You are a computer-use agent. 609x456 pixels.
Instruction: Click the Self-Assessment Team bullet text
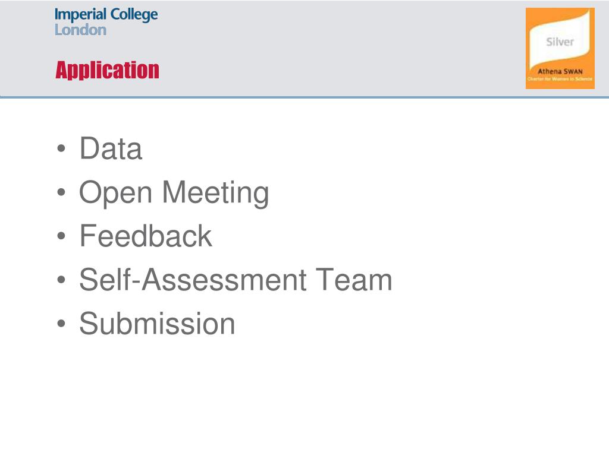pyautogui.click(x=236, y=280)
